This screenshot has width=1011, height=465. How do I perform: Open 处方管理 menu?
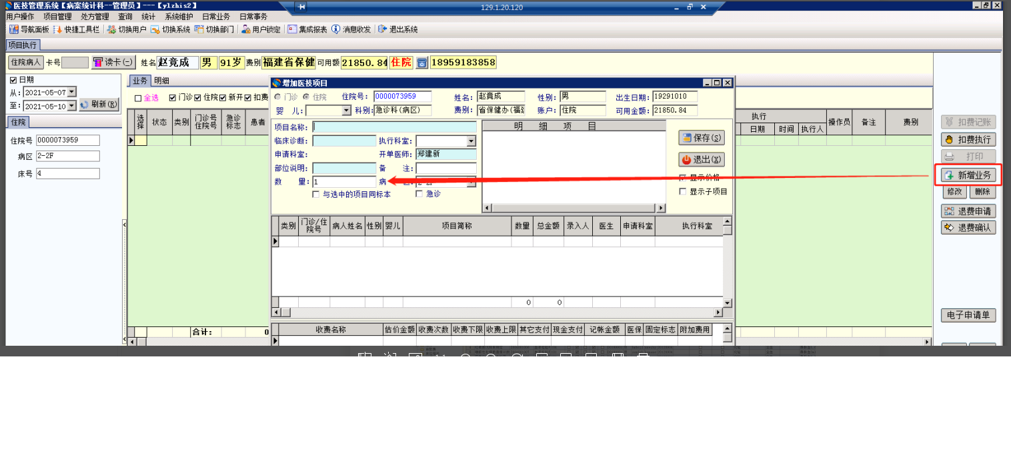(95, 17)
